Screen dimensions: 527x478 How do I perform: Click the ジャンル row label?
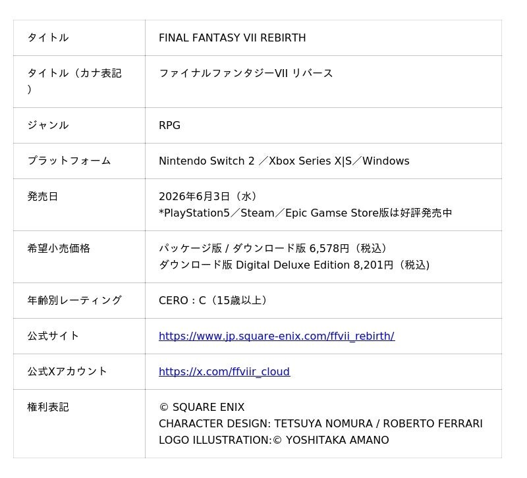[x=48, y=126]
